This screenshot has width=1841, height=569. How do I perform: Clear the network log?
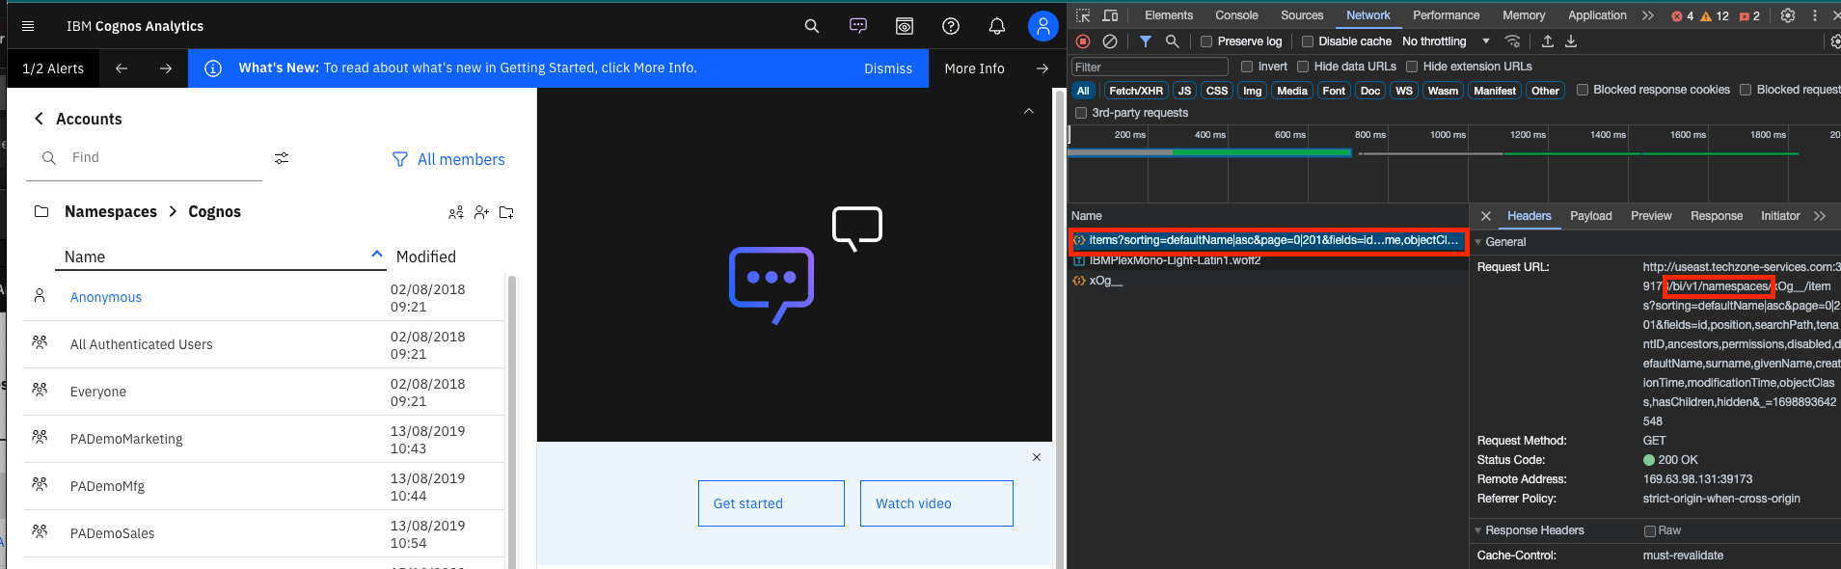[1110, 41]
